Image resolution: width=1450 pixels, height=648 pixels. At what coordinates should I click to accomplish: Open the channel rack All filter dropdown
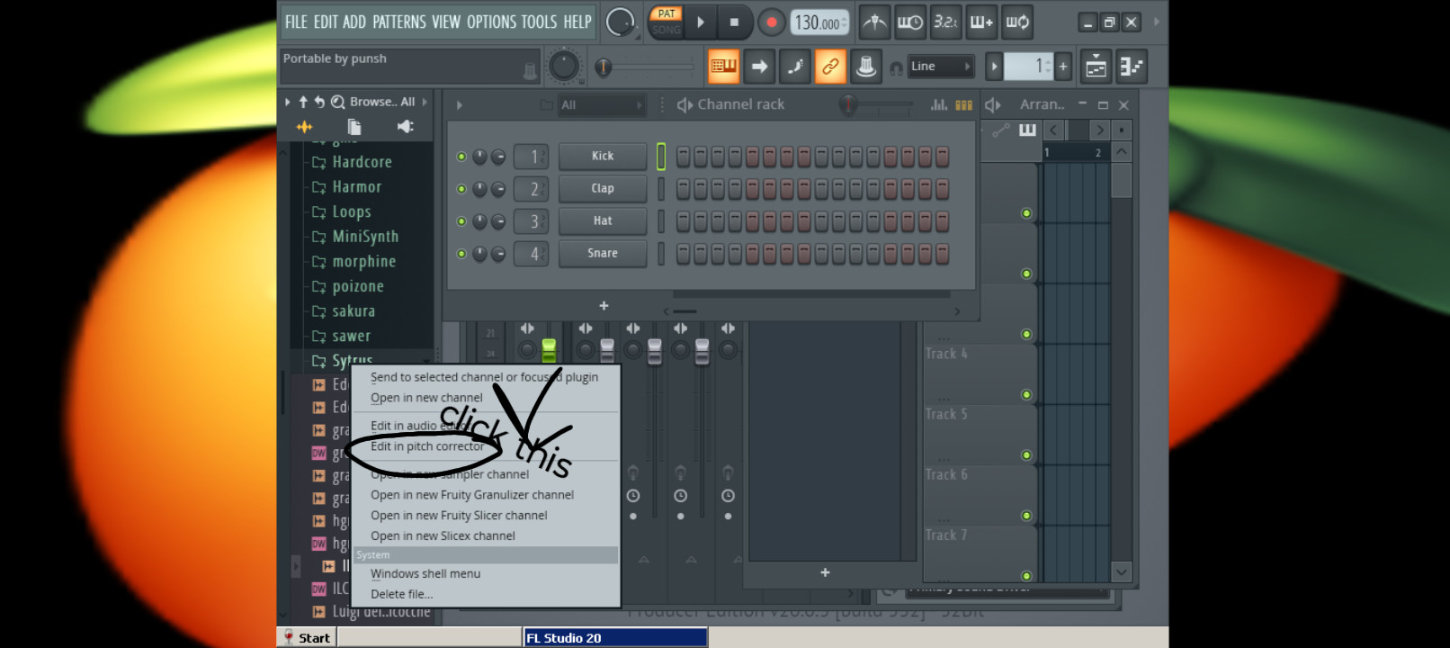pos(602,105)
